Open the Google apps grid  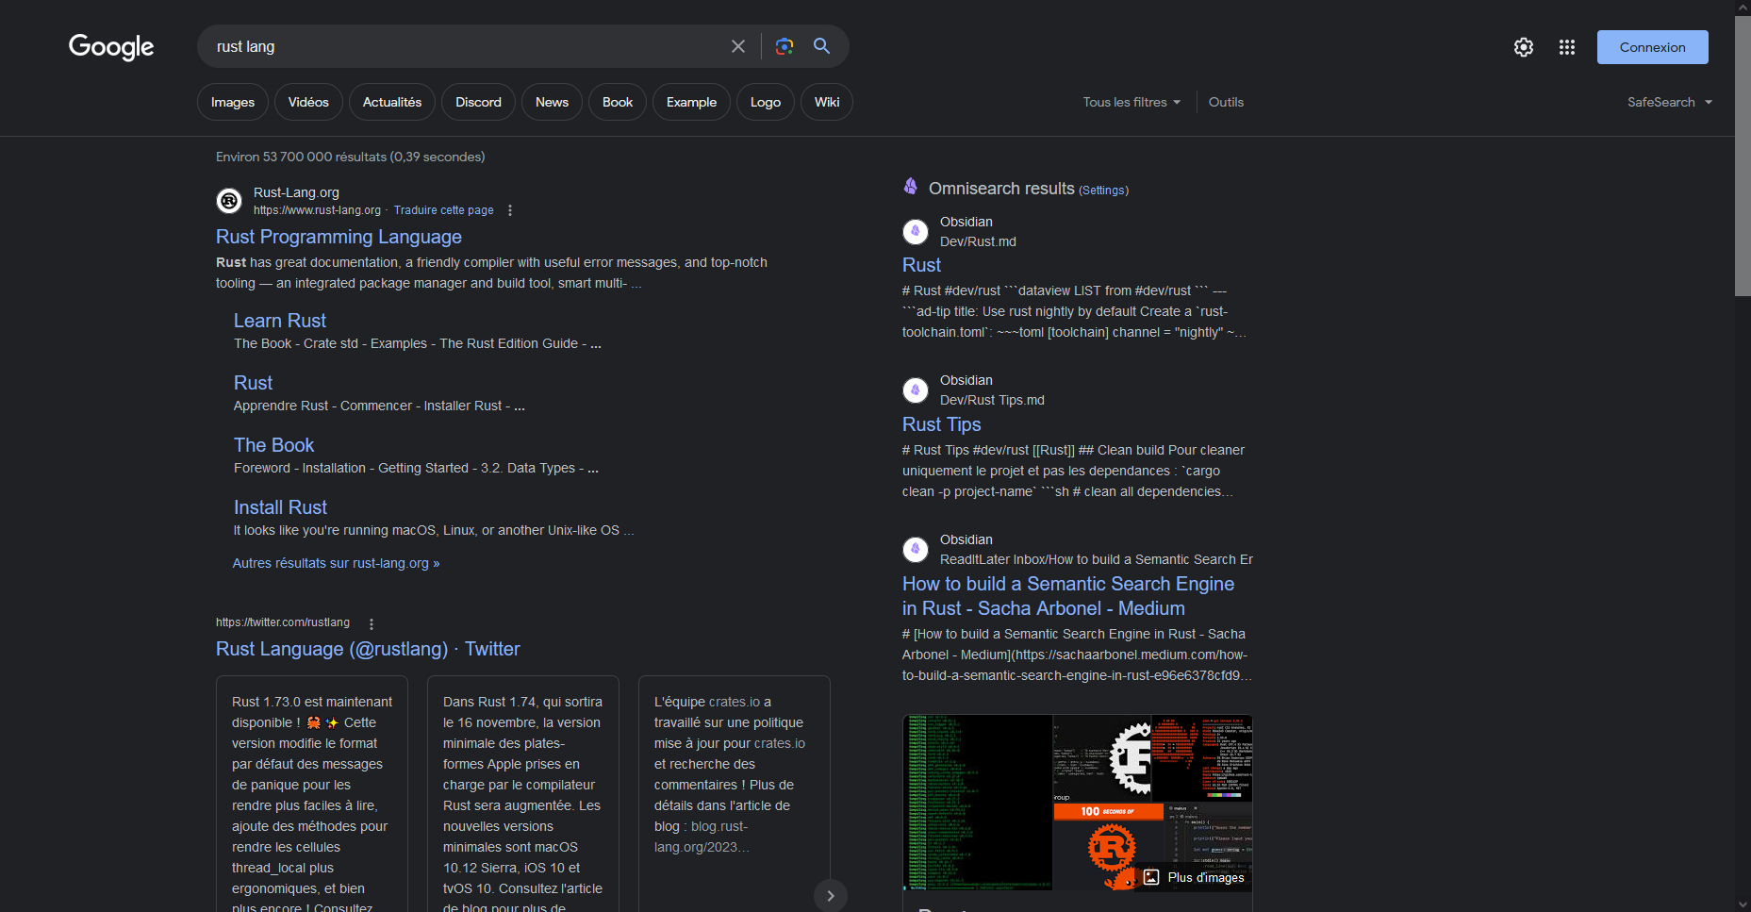(1566, 47)
